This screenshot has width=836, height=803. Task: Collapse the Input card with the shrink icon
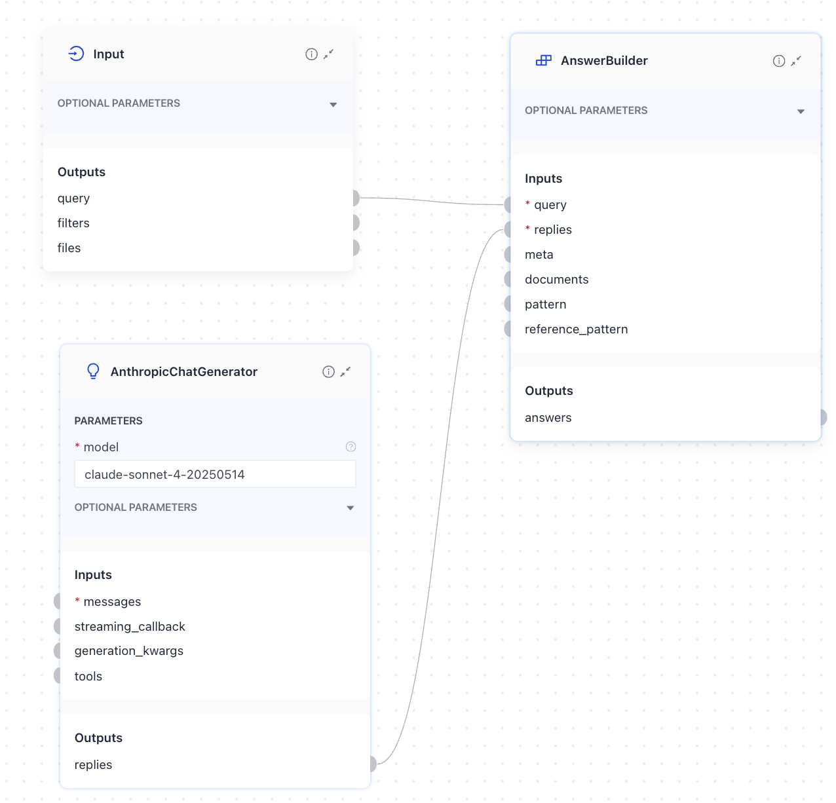click(330, 54)
